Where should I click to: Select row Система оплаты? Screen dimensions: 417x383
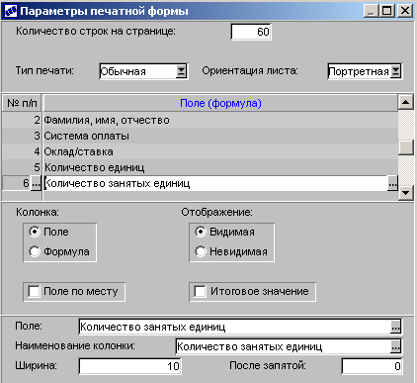tap(220, 136)
